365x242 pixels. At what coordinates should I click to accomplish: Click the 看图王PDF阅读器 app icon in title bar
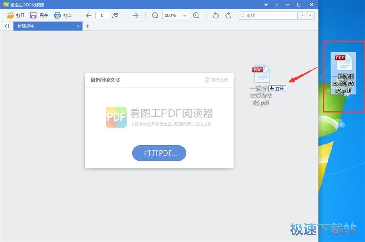click(6, 5)
